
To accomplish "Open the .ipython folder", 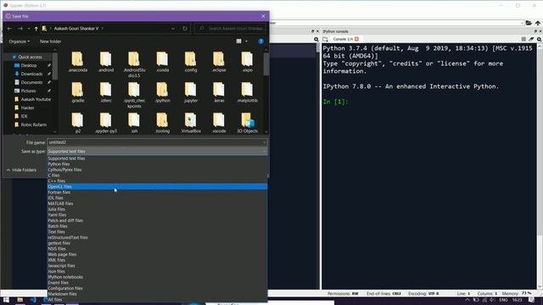I will pyautogui.click(x=162, y=92).
